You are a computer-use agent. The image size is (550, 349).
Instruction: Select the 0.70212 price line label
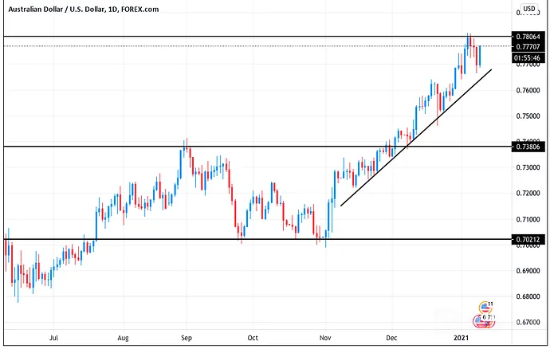tap(528, 240)
